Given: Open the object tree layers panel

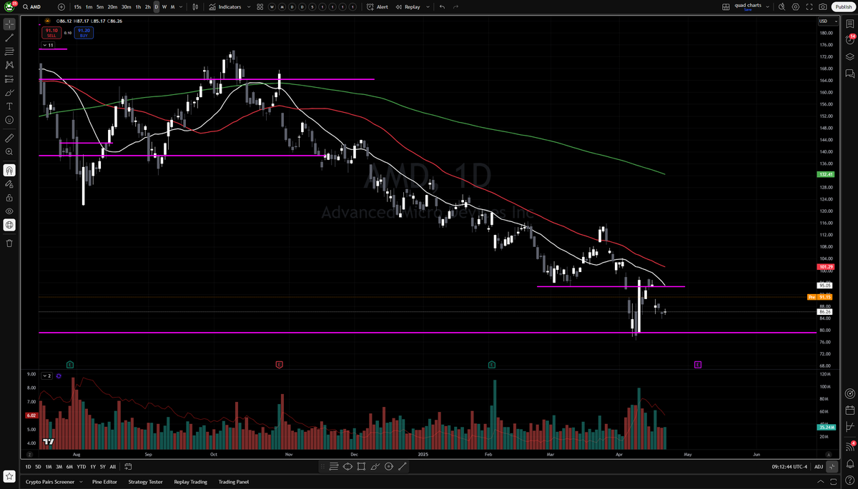Looking at the screenshot, I should pyautogui.click(x=849, y=57).
